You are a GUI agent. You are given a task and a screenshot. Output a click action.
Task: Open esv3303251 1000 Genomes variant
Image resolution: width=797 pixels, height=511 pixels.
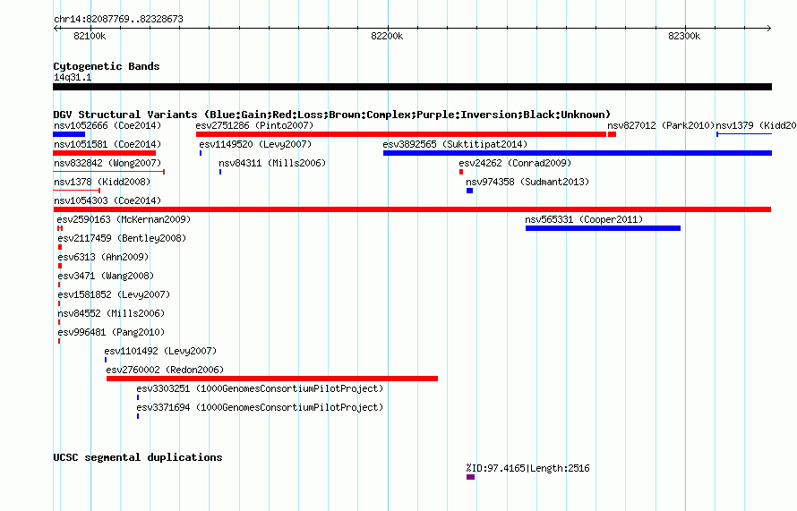point(260,388)
